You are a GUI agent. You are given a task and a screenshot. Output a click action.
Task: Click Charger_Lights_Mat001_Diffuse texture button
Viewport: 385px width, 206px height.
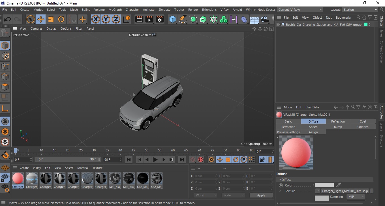pos(345,191)
